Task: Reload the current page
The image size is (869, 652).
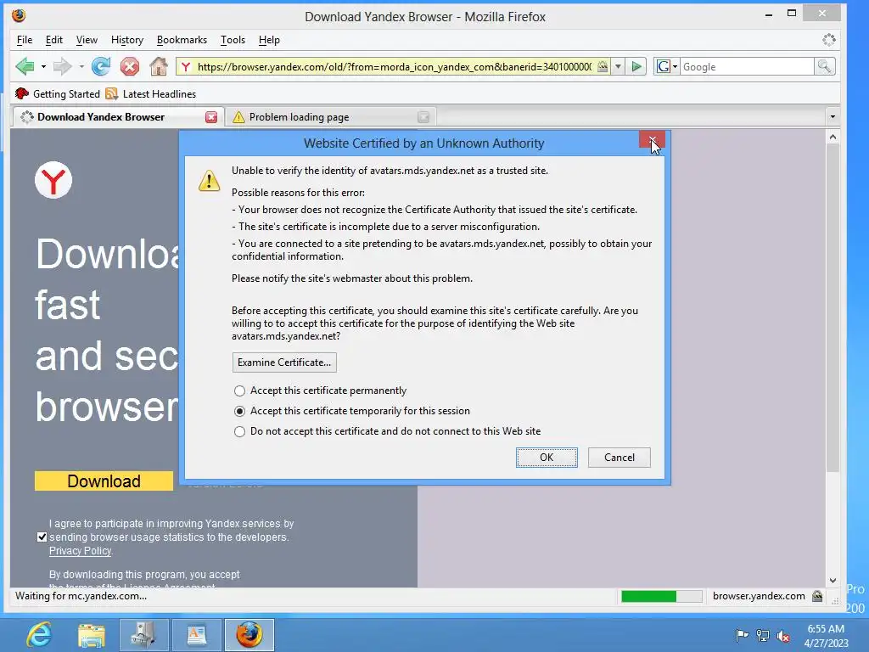Action: [101, 66]
